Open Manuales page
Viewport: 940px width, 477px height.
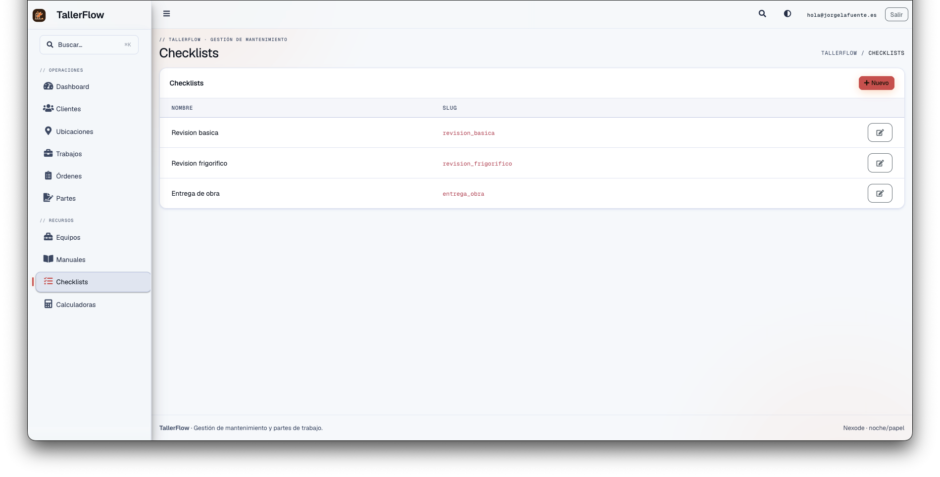[92, 260]
